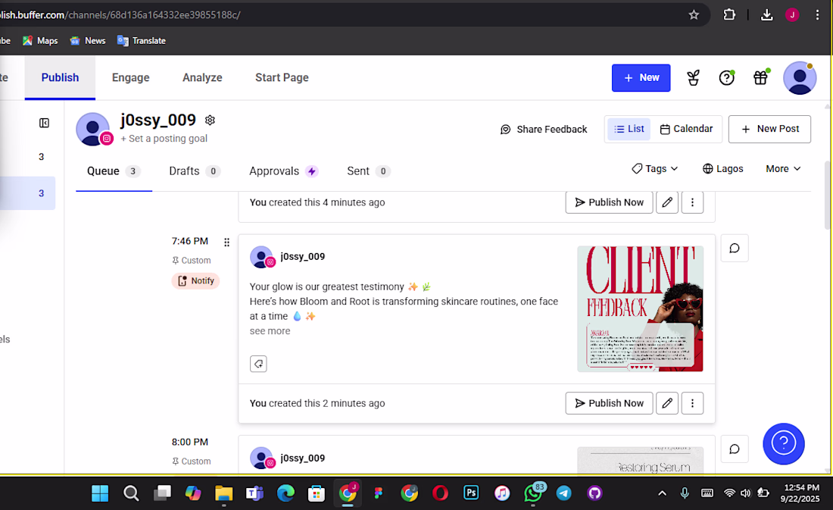Viewport: 833px width, 510px height.
Task: Open File Explorer from the taskbar
Action: pyautogui.click(x=223, y=493)
